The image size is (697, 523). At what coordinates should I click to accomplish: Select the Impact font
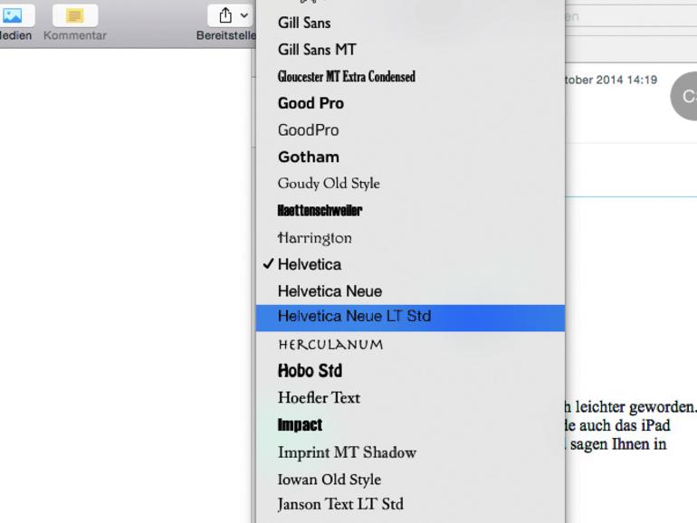point(410,424)
